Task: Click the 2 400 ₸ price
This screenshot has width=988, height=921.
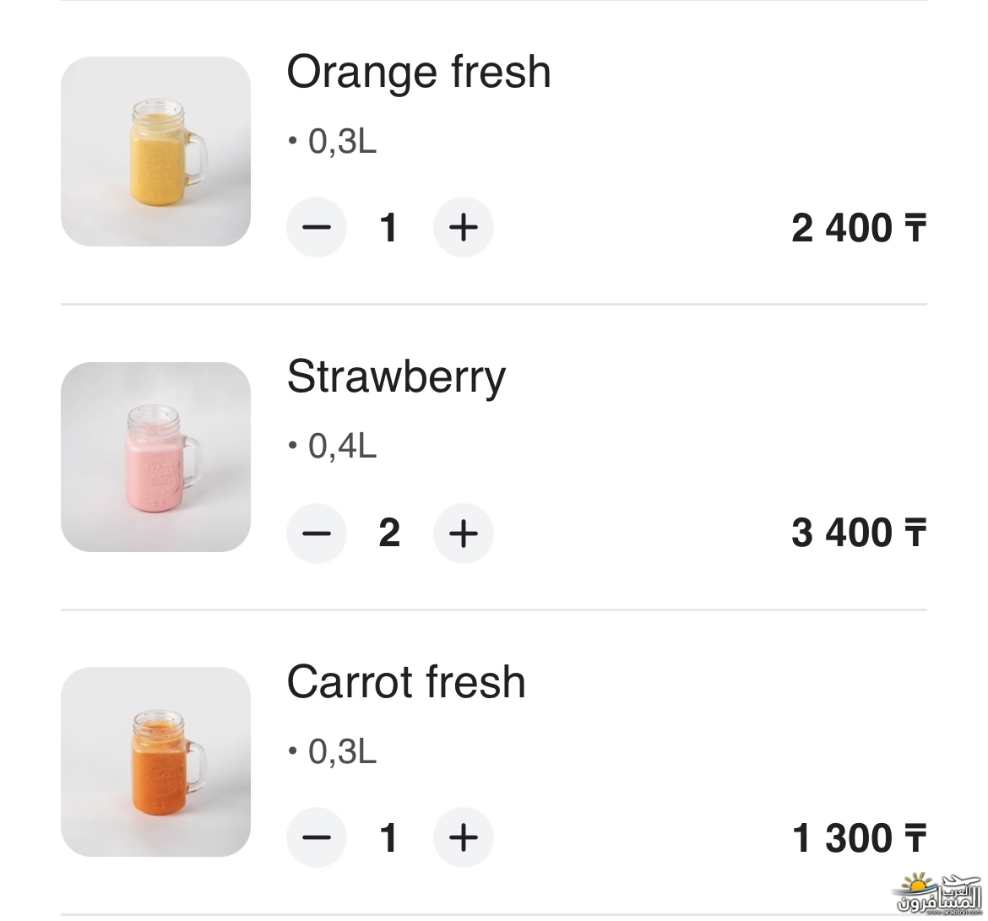Action: point(858,228)
